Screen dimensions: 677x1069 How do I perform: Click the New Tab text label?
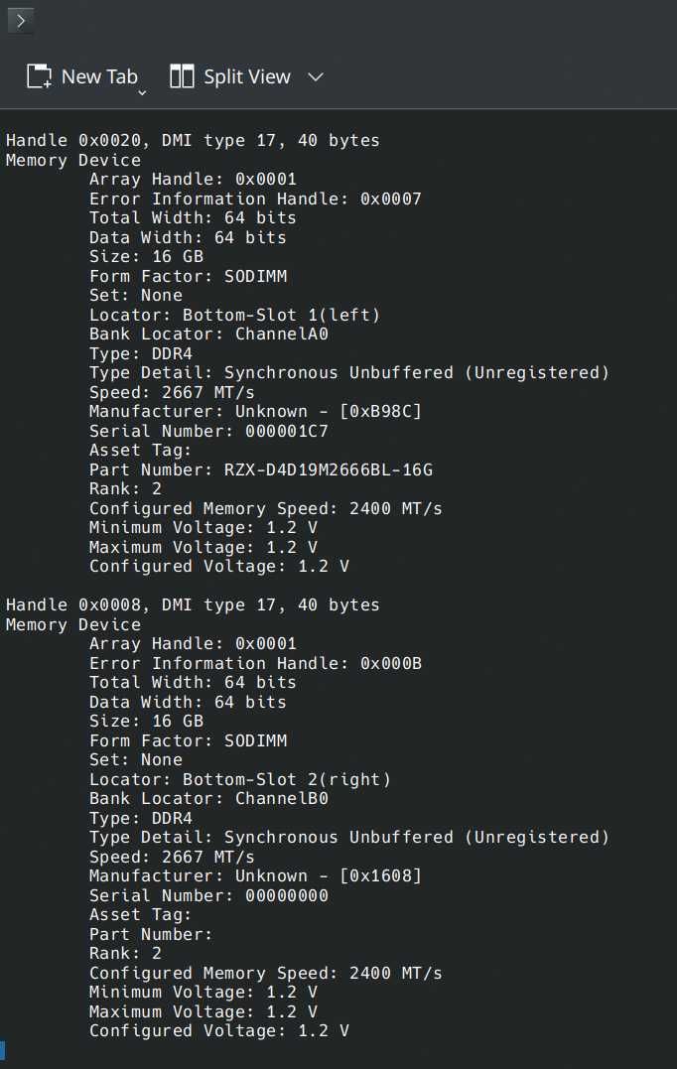[99, 76]
